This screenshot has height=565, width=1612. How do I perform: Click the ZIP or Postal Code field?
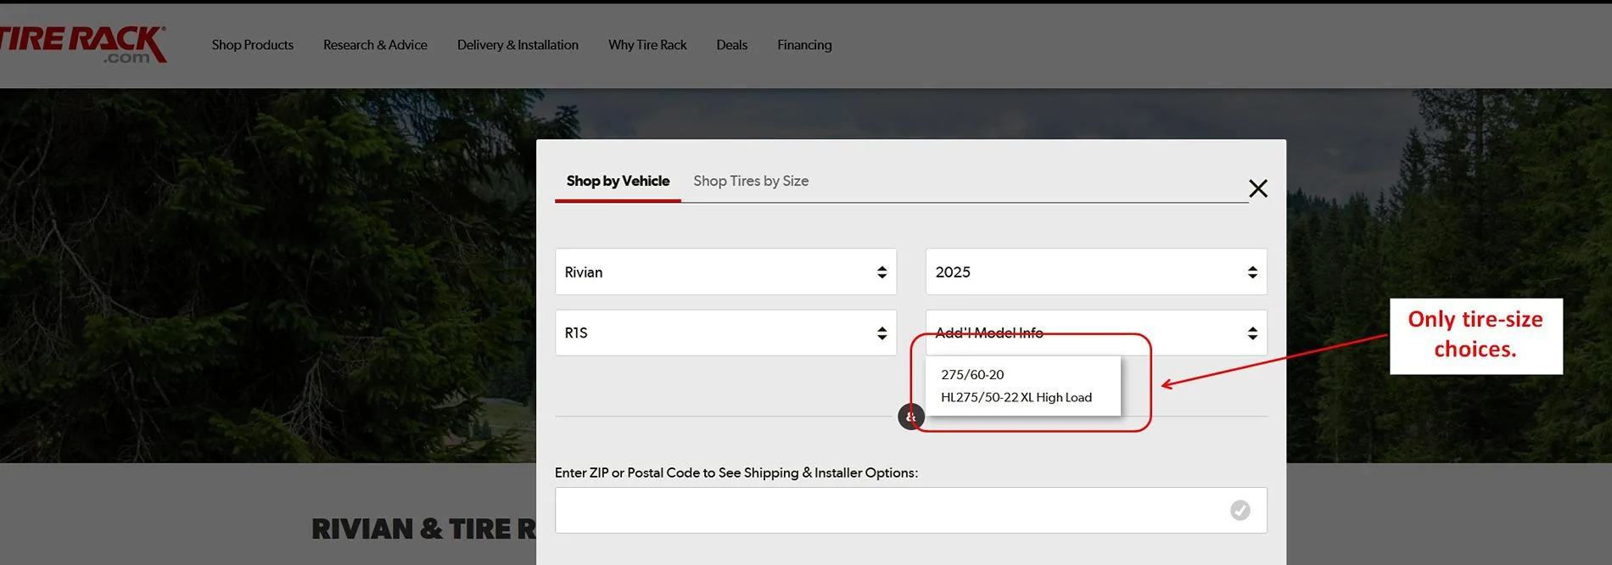pos(910,510)
